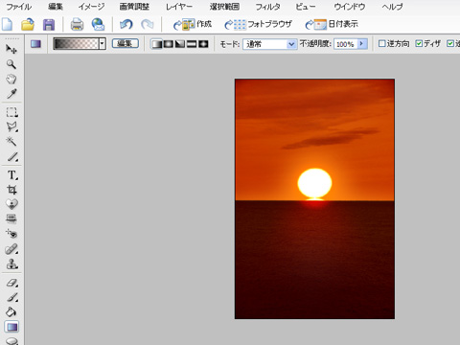Select the Eyedropper tool
The image size is (460, 345).
pyautogui.click(x=11, y=94)
